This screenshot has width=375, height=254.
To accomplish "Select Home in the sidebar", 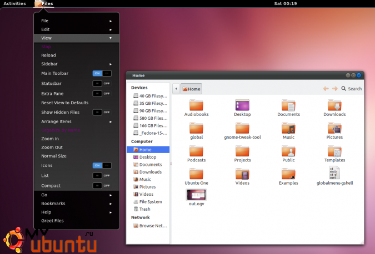I will click(x=148, y=150).
